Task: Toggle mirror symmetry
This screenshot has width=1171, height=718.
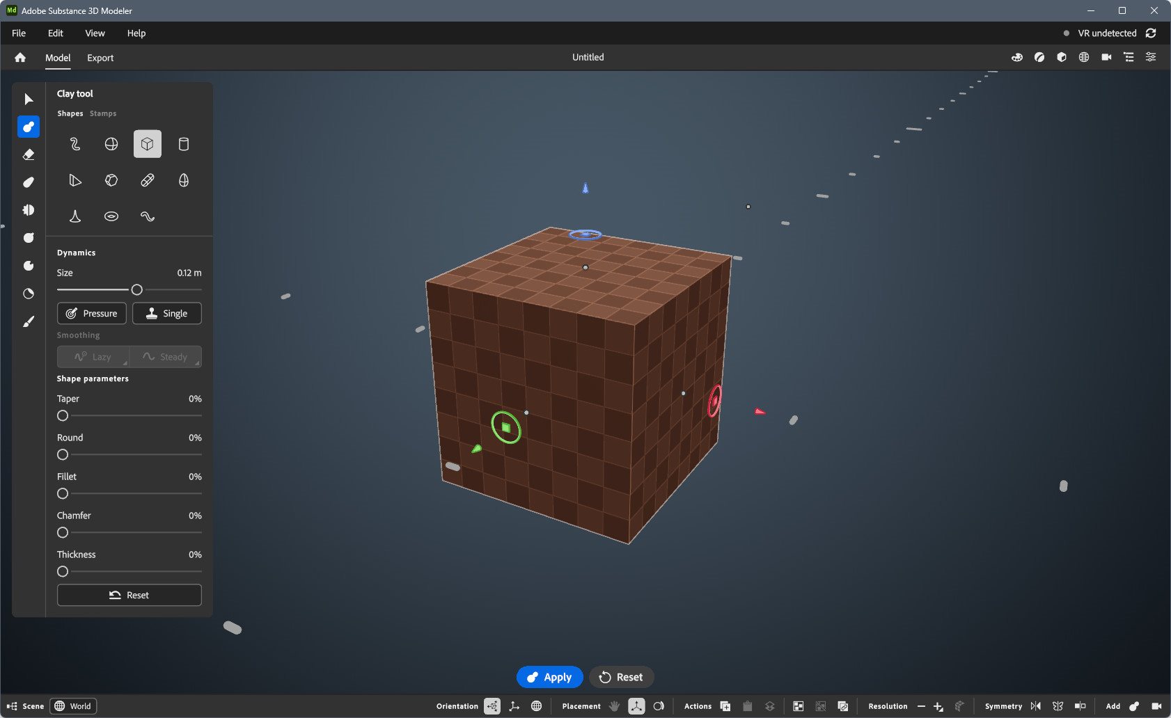Action: coord(1036,706)
